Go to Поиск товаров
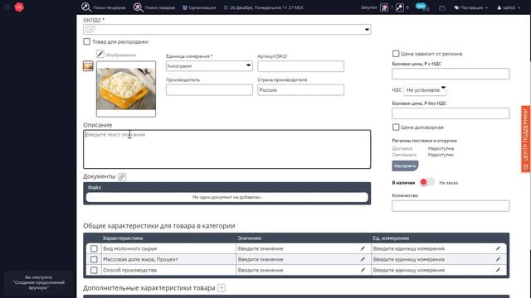Image resolution: width=531 pixels, height=298 pixels. [x=154, y=7]
